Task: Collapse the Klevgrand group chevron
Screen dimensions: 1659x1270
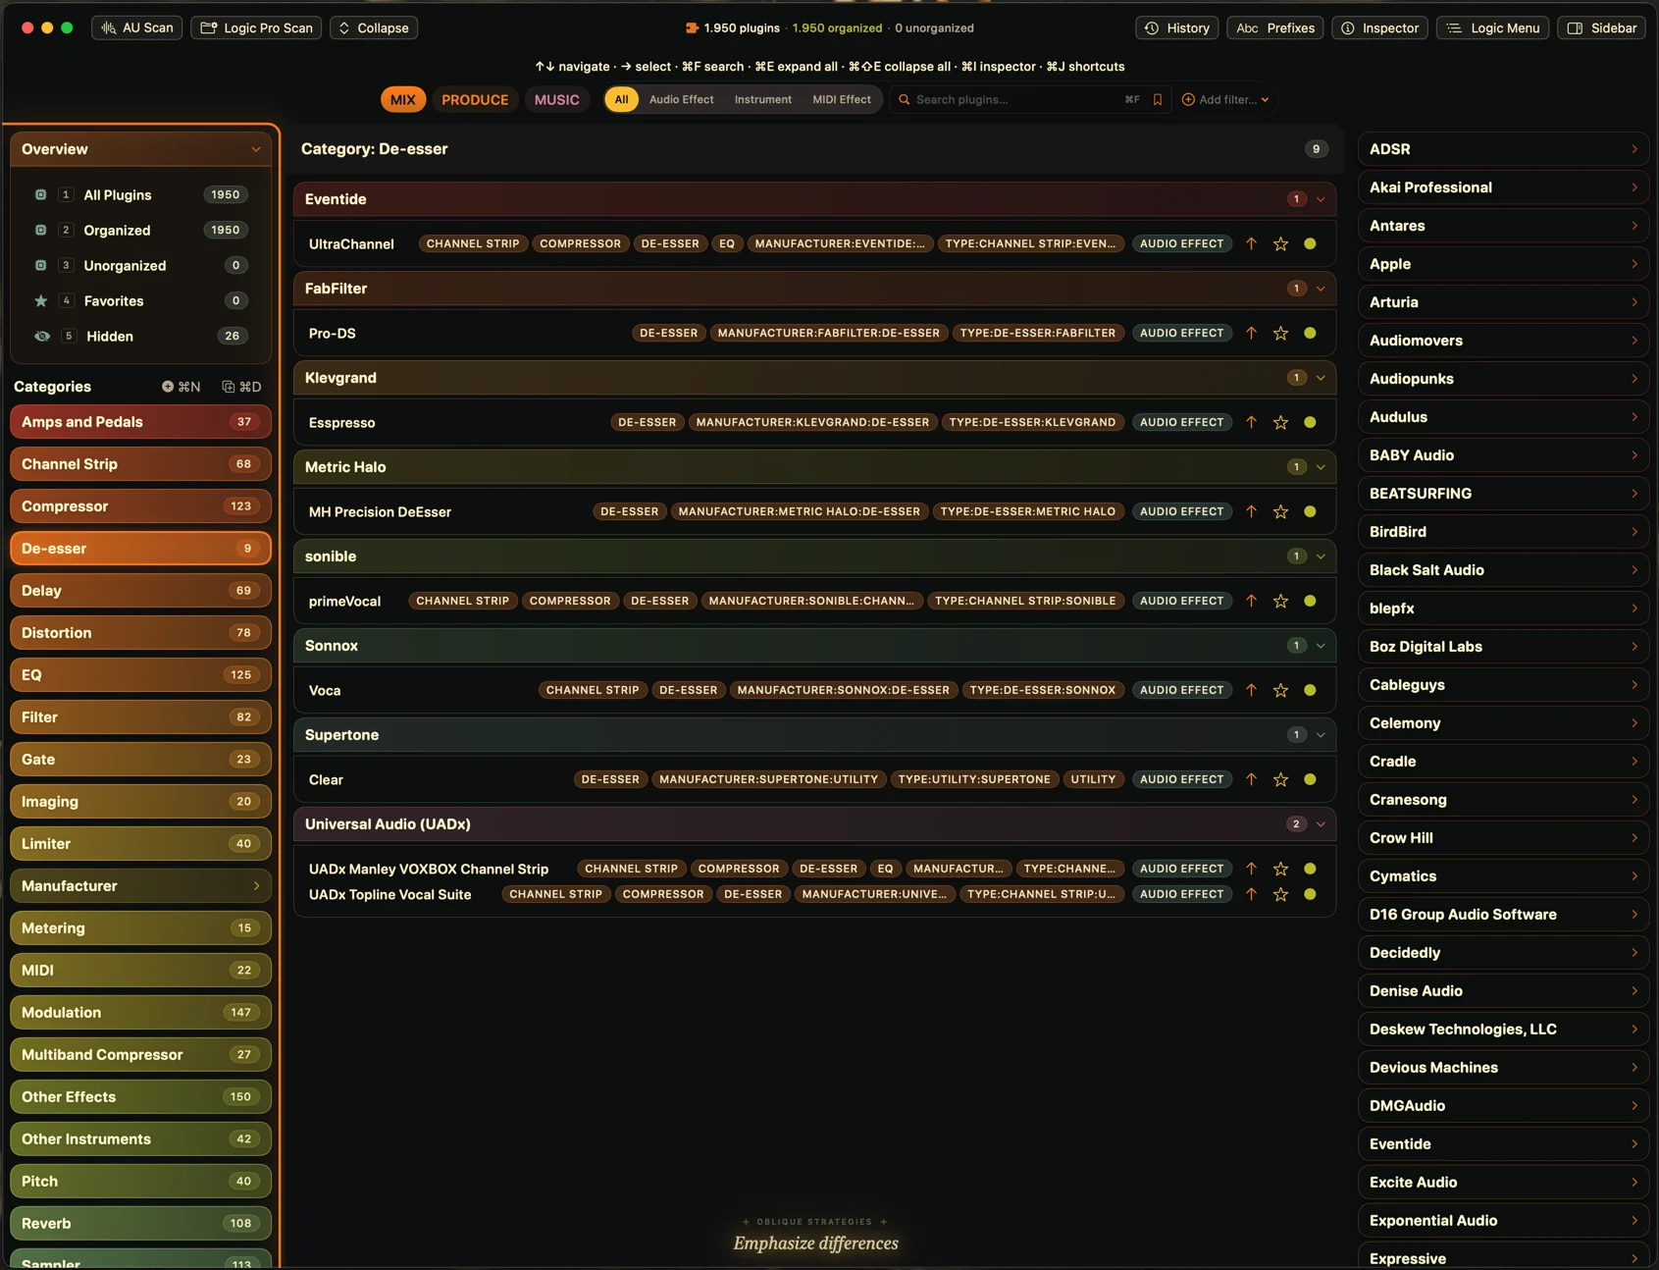Action: tap(1321, 378)
